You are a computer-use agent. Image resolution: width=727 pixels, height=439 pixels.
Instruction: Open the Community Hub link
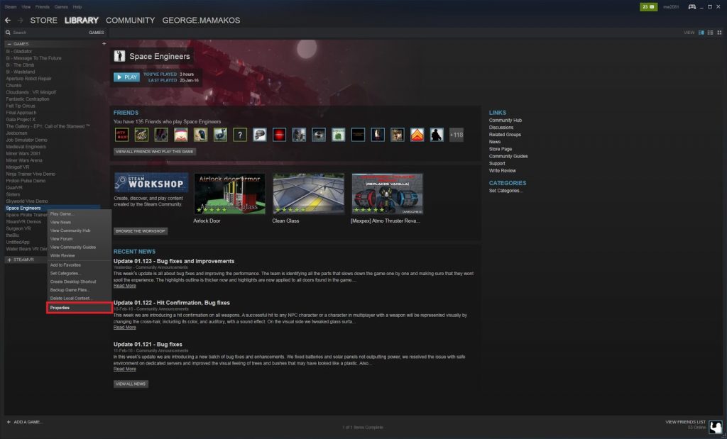click(x=505, y=121)
